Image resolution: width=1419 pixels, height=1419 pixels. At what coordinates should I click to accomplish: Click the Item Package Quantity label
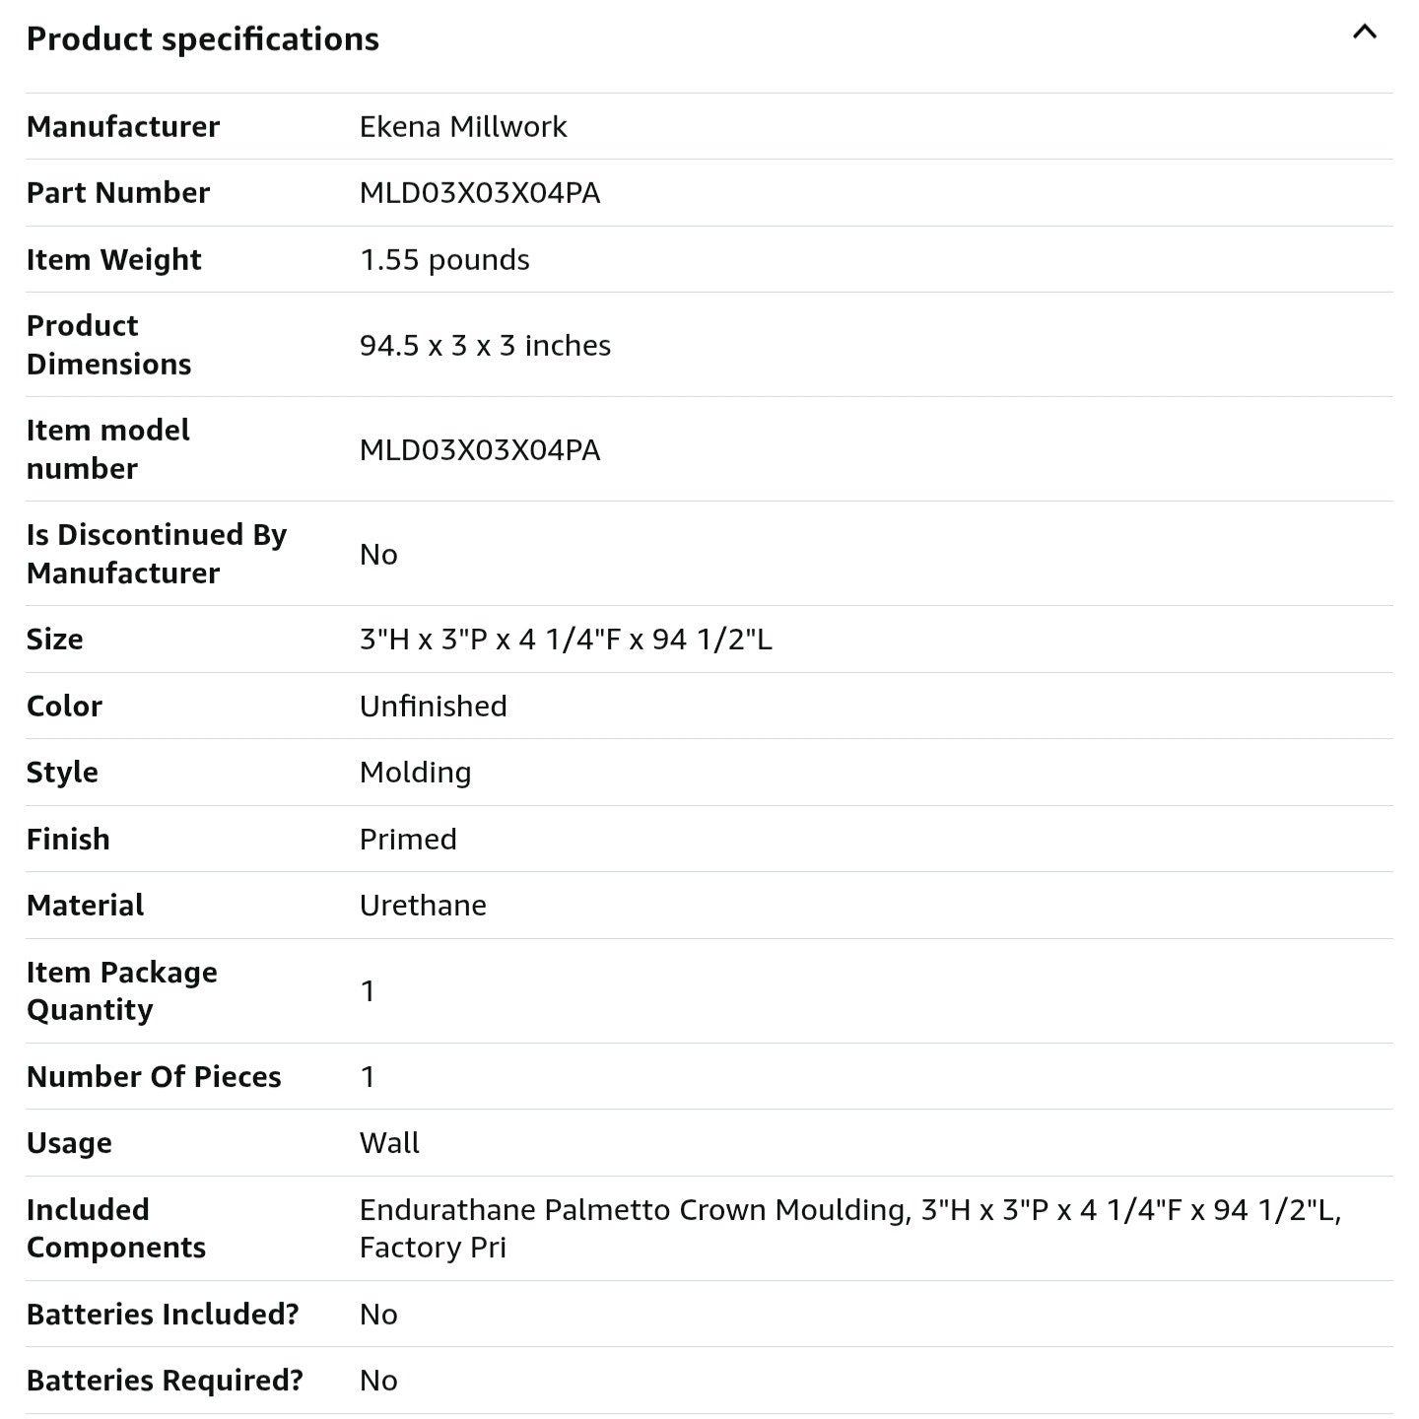click(121, 991)
